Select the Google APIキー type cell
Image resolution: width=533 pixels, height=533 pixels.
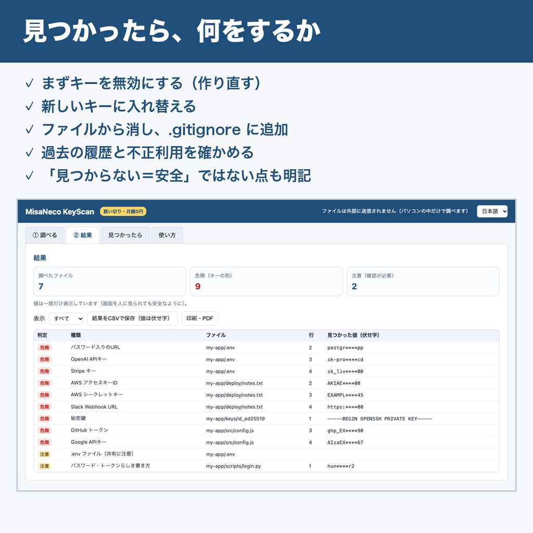tap(88, 442)
